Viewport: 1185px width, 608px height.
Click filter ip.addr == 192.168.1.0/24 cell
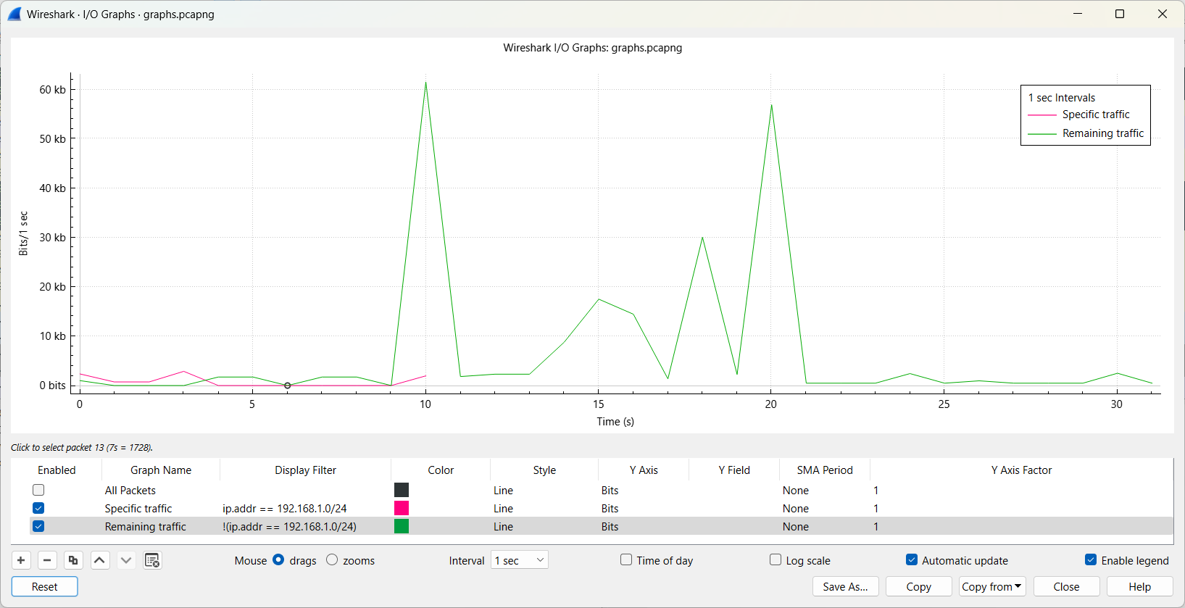click(305, 509)
